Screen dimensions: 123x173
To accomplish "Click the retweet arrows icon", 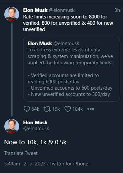I will click(47, 109).
